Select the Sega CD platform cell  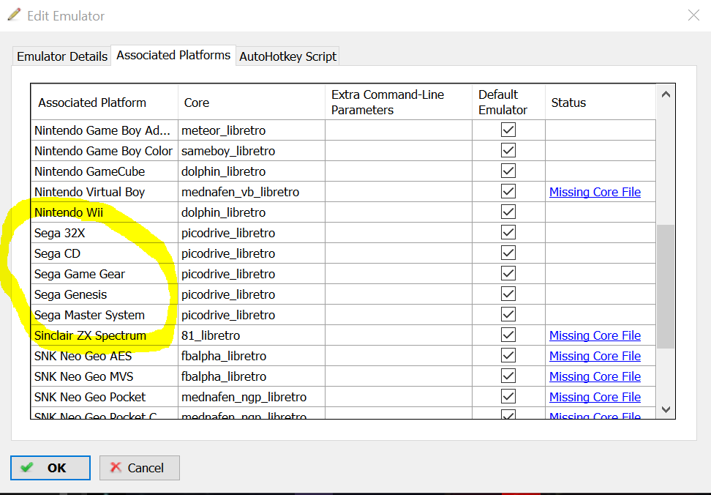(x=105, y=253)
